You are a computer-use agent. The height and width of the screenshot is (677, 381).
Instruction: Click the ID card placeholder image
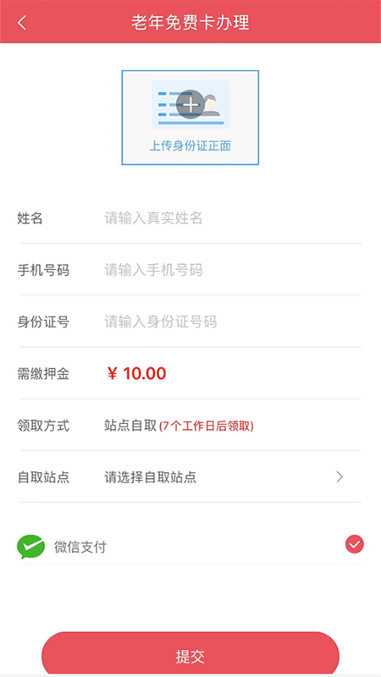[190, 104]
